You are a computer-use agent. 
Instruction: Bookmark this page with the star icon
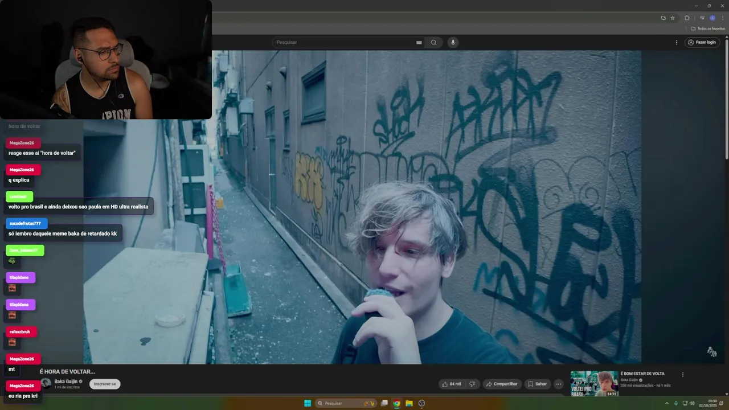tap(673, 18)
